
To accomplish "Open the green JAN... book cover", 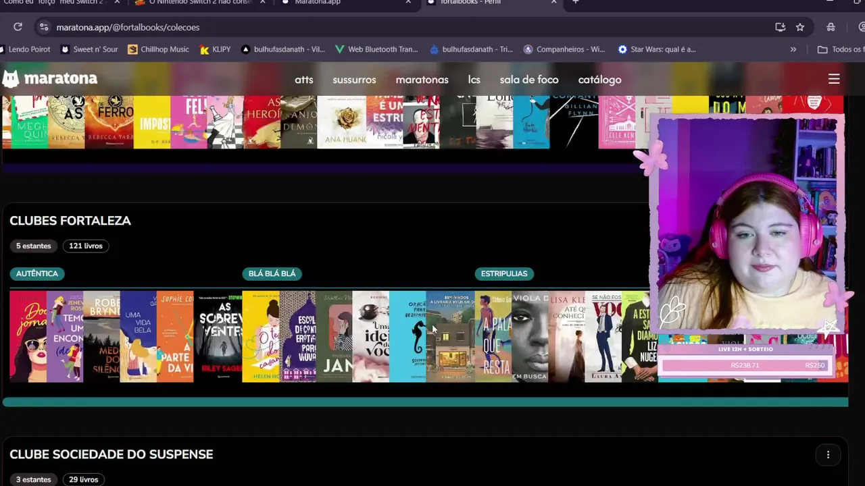I will pos(334,336).
